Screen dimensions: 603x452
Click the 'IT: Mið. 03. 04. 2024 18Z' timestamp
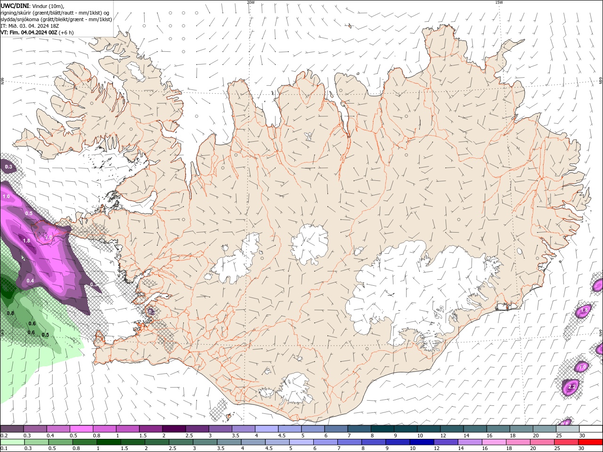pos(29,26)
